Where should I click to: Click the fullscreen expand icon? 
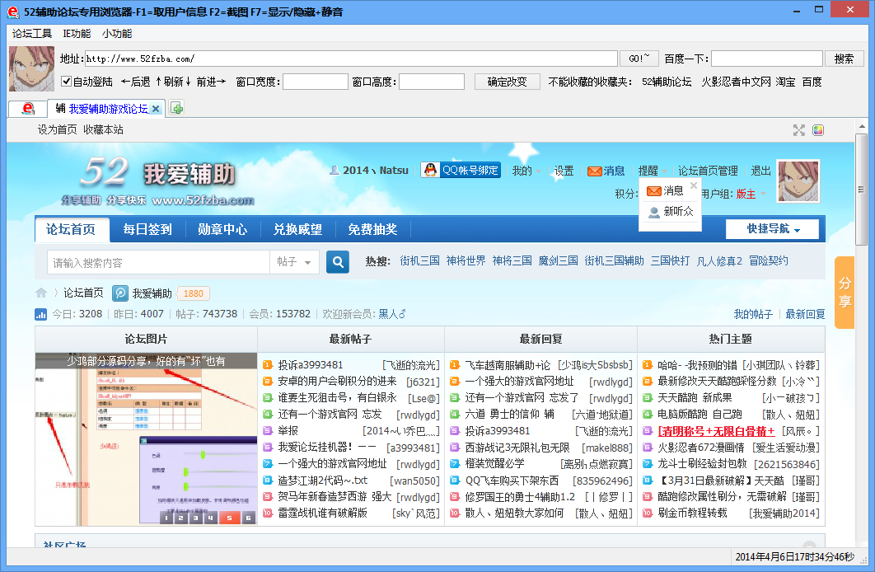[799, 130]
